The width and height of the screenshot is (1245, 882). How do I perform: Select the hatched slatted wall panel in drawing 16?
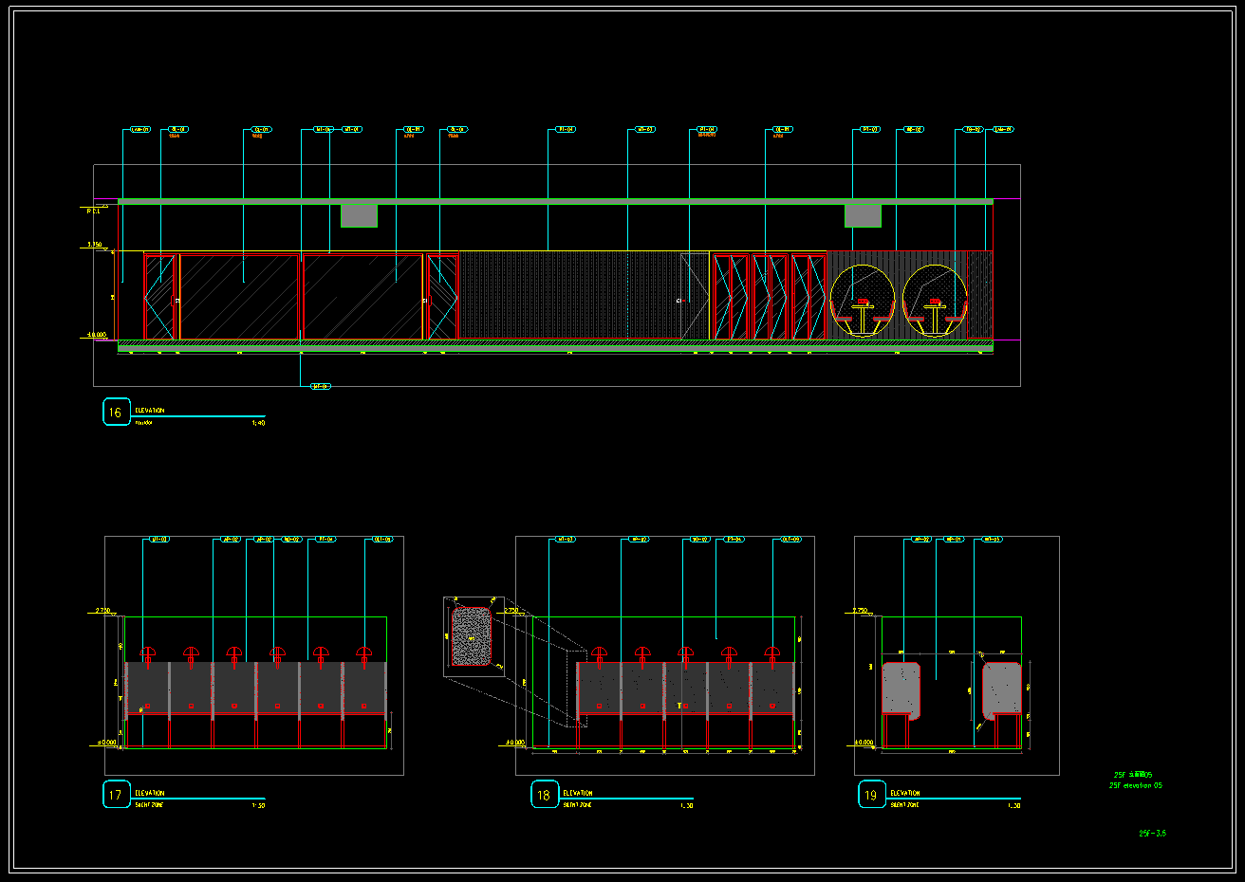pyautogui.click(x=571, y=295)
